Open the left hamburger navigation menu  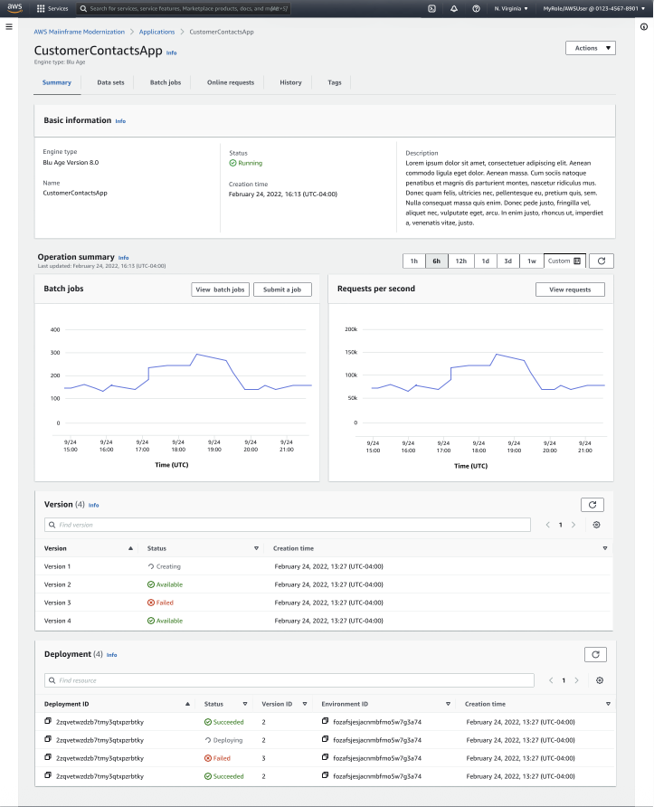point(9,27)
